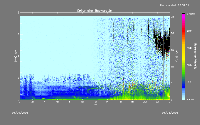Click the "20:" UTC time tick
Viewport: 200px width, 125px height.
coord(145,102)
